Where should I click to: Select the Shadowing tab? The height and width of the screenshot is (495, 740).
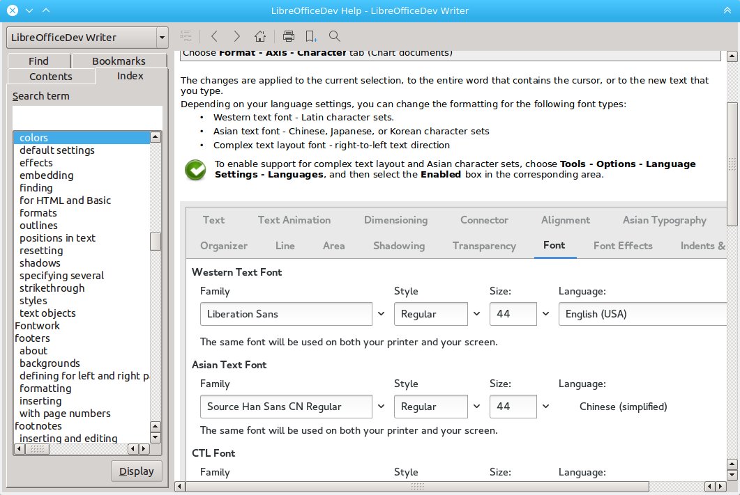(399, 245)
